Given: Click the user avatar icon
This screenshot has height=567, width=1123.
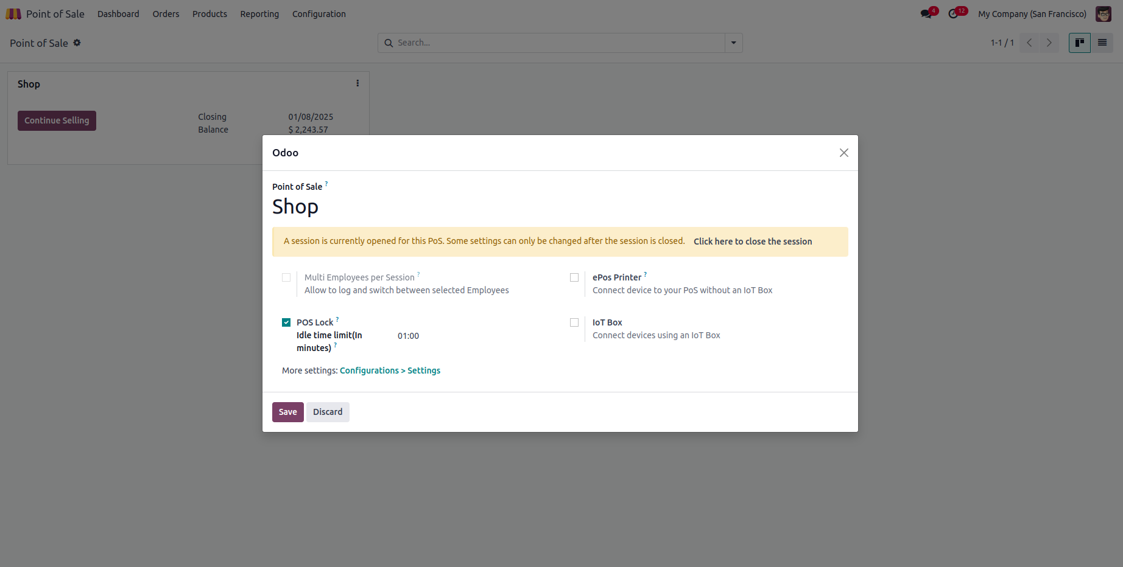Looking at the screenshot, I should coord(1103,14).
